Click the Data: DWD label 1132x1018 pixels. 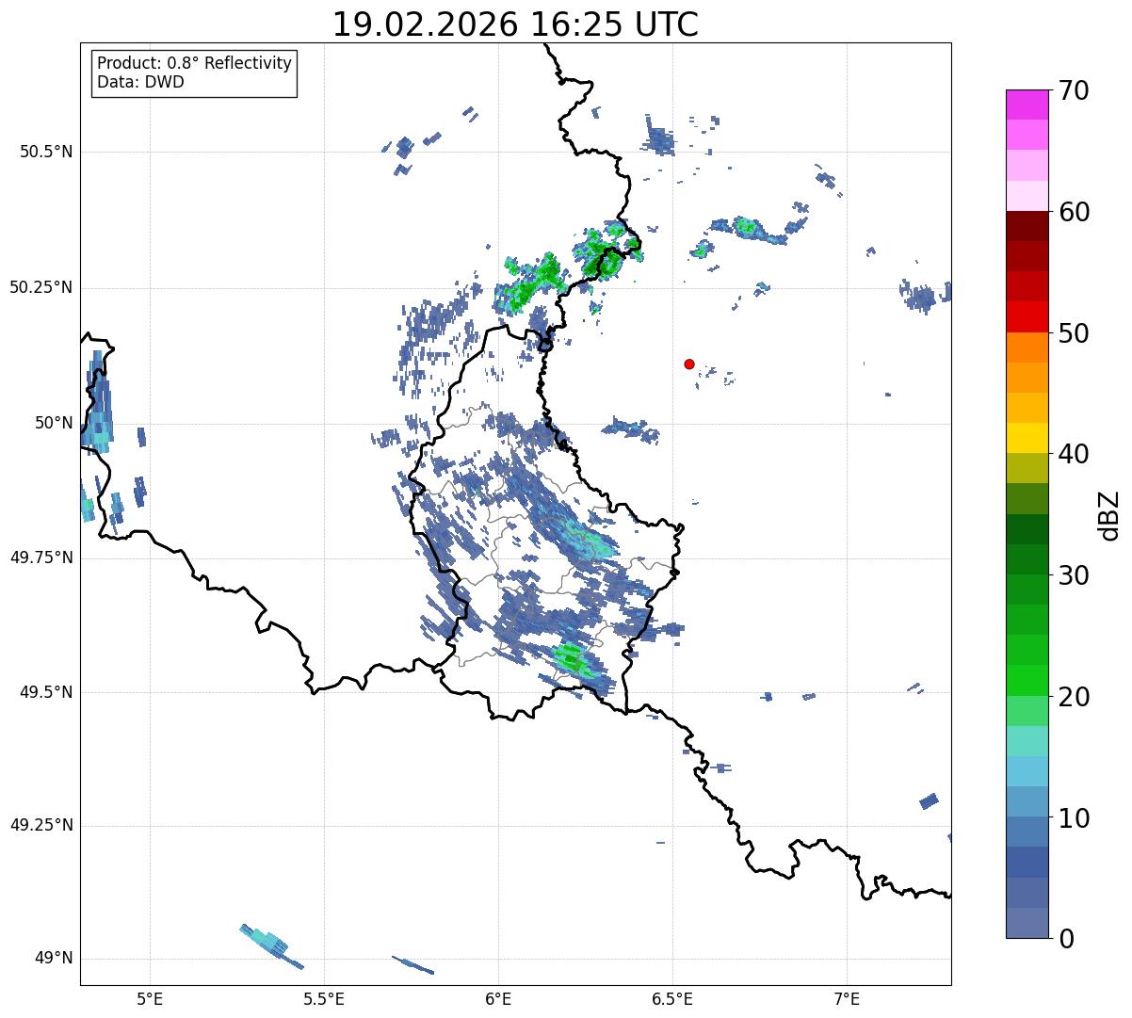pyautogui.click(x=140, y=82)
